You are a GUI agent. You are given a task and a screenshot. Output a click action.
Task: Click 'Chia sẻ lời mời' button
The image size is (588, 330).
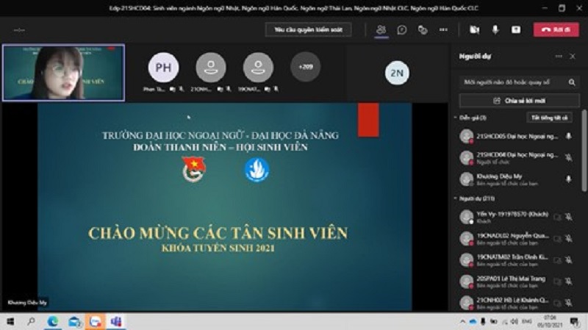(519, 101)
